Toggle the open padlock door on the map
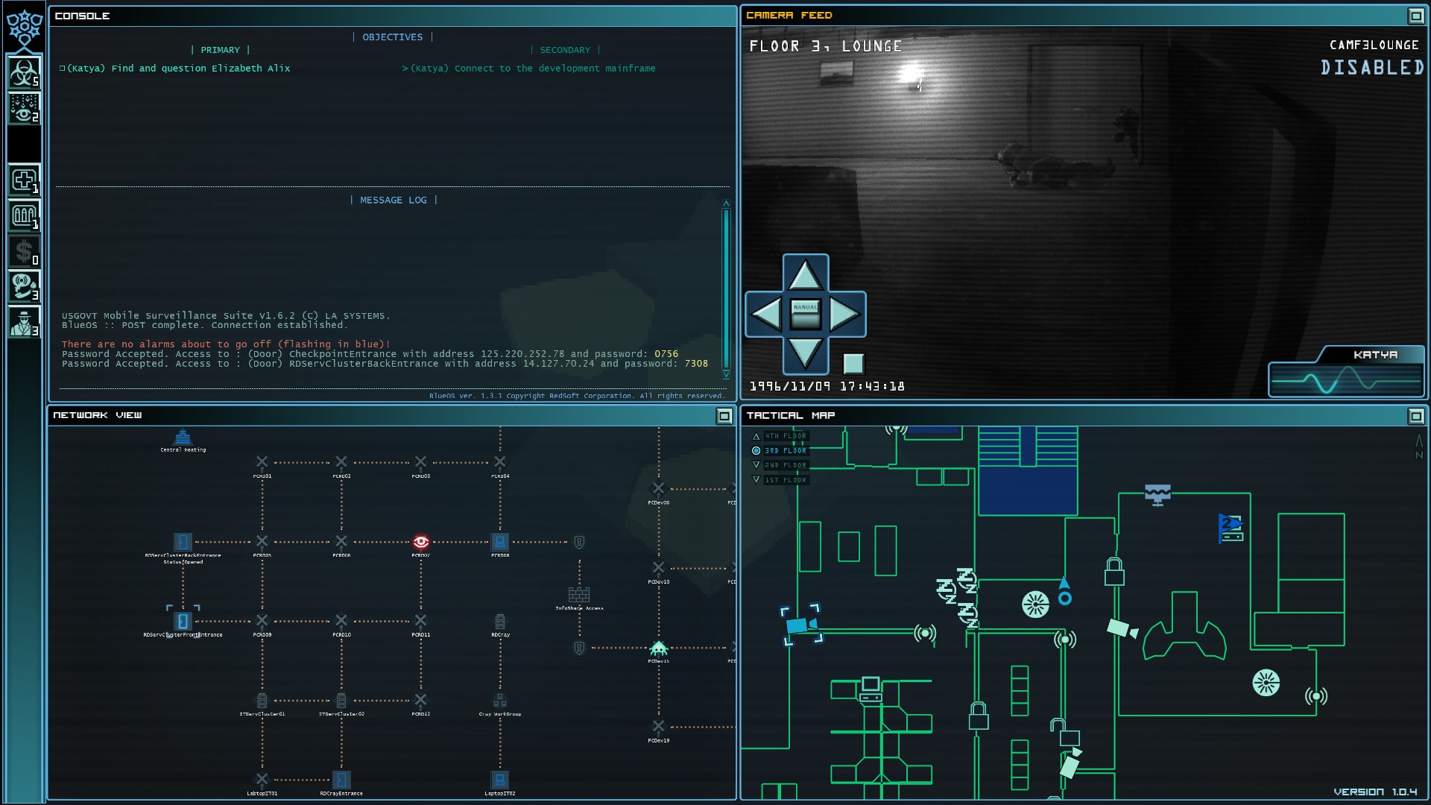 [x=1066, y=733]
